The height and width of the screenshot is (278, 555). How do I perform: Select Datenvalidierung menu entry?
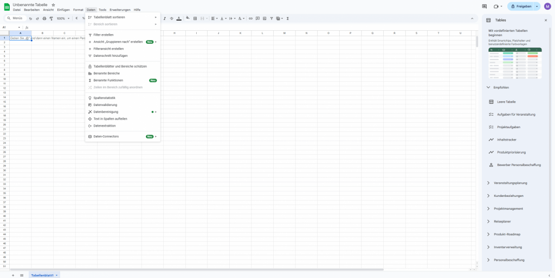tap(122, 105)
